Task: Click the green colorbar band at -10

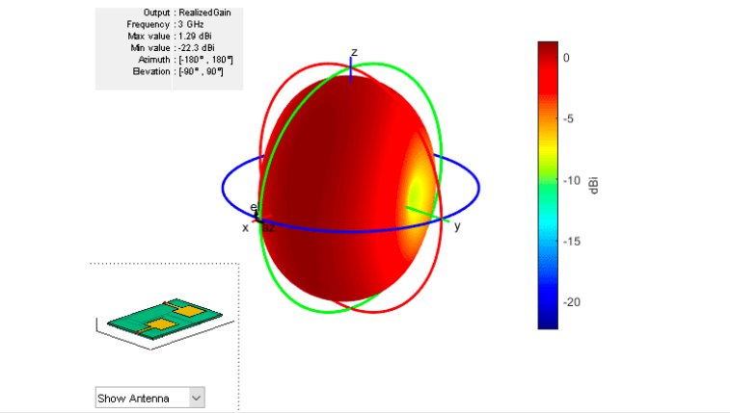Action: tap(548, 180)
